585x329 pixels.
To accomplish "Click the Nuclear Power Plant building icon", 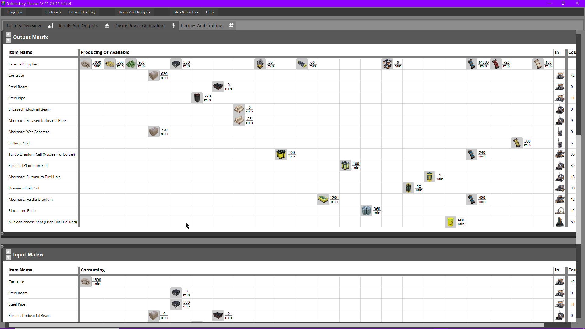I will click(x=560, y=222).
